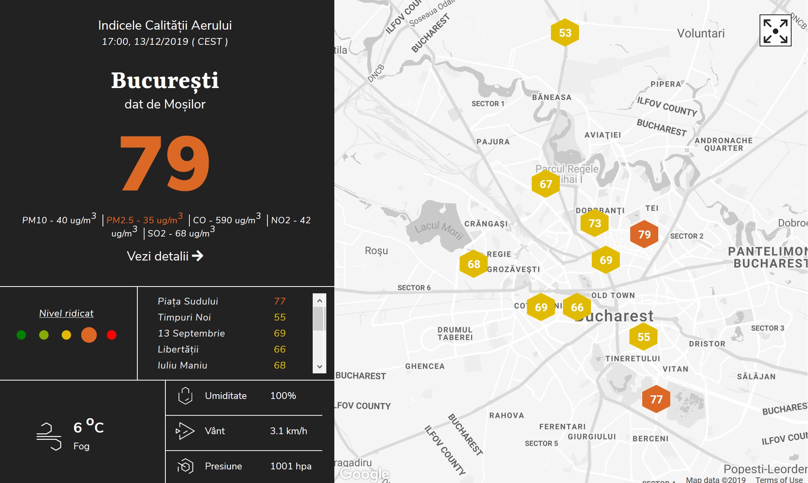Open Vezi detalii link
Image resolution: width=808 pixels, height=483 pixels.
(165, 256)
